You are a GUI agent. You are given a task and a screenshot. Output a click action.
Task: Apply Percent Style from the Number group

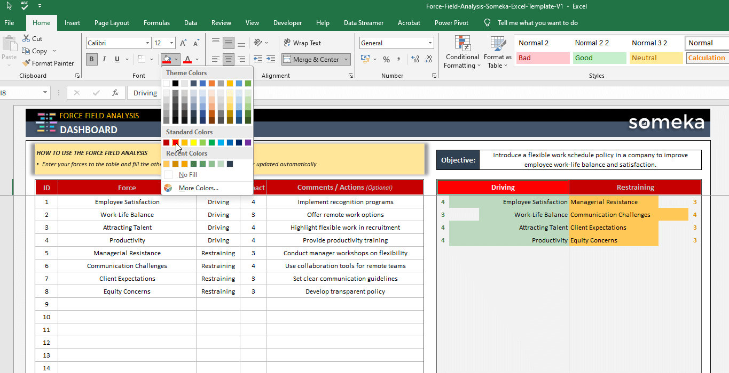click(x=386, y=59)
